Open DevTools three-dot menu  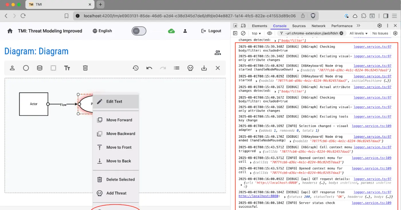click(388, 26)
